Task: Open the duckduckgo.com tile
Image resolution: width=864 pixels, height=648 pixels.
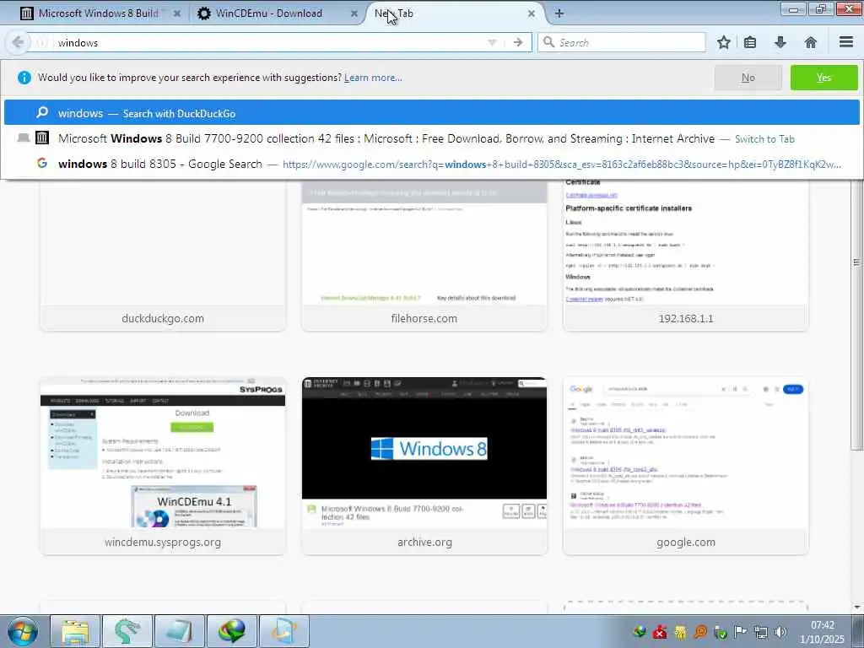Action: coord(163,256)
